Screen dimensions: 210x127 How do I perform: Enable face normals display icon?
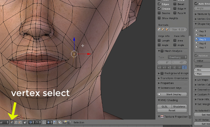167,29
